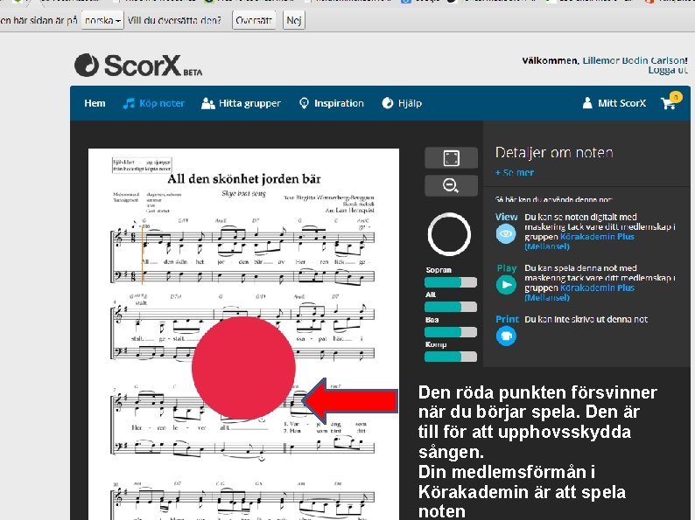Open the Hem menu item
Viewport: 695px width, 520px height.
[95, 103]
